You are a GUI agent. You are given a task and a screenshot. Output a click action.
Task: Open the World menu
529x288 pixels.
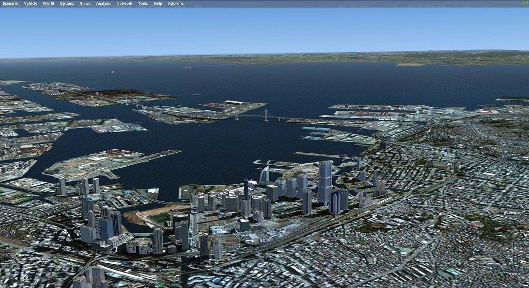click(x=48, y=4)
